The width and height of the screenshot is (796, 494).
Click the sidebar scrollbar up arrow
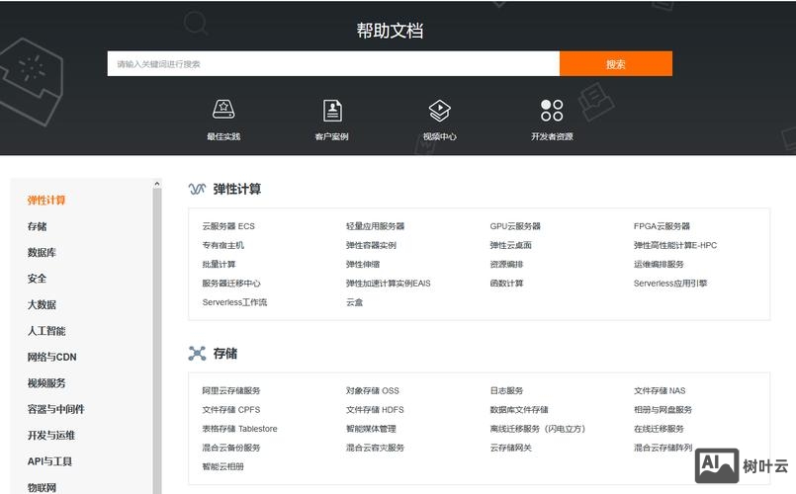(157, 184)
